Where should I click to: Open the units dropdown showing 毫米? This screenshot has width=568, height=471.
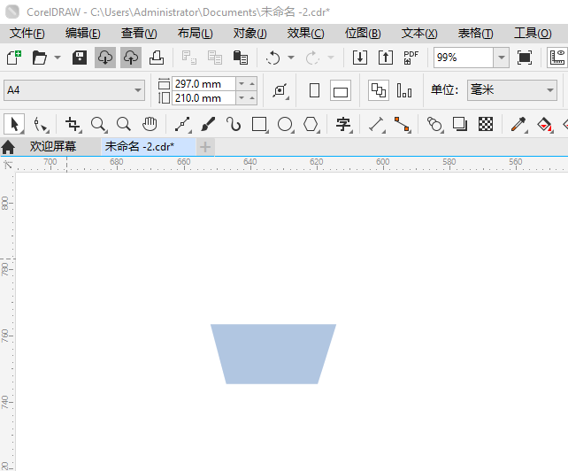pos(512,90)
